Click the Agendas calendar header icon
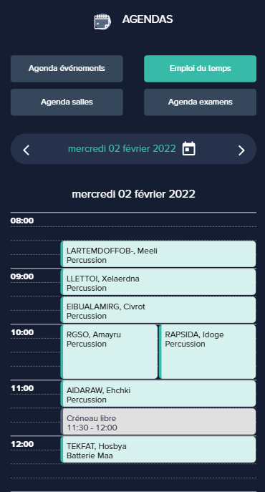Screen dimensions: 265x492 pos(102,21)
